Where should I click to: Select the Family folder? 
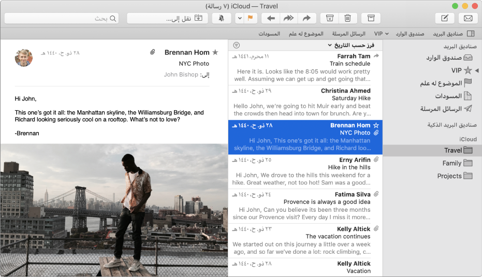pyautogui.click(x=432, y=163)
